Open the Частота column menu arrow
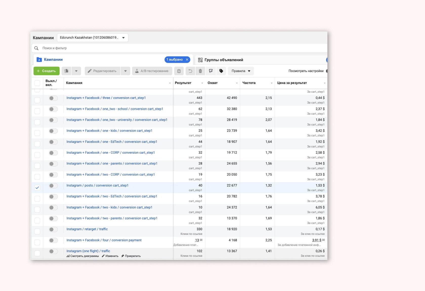425x291 pixels. (x=272, y=83)
